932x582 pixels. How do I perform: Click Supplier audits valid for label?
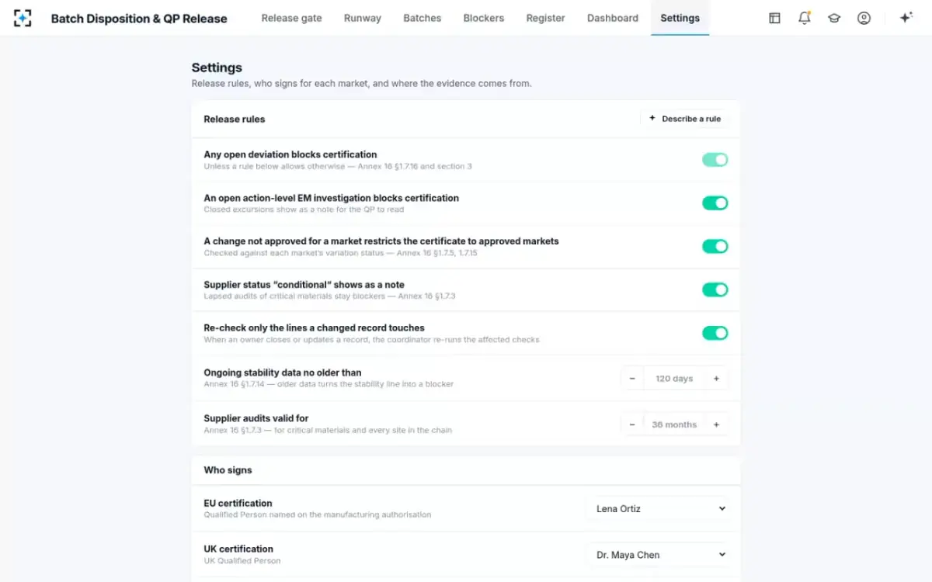click(x=256, y=418)
